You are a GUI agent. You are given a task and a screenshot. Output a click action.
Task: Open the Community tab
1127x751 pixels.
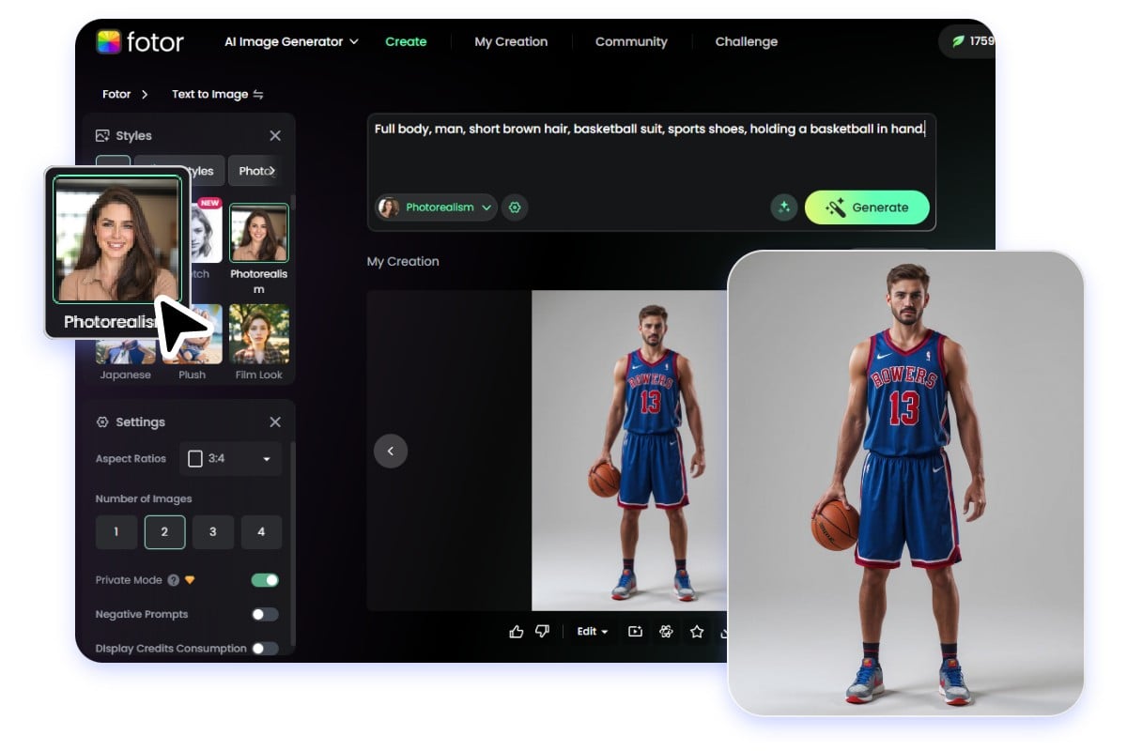pos(630,41)
